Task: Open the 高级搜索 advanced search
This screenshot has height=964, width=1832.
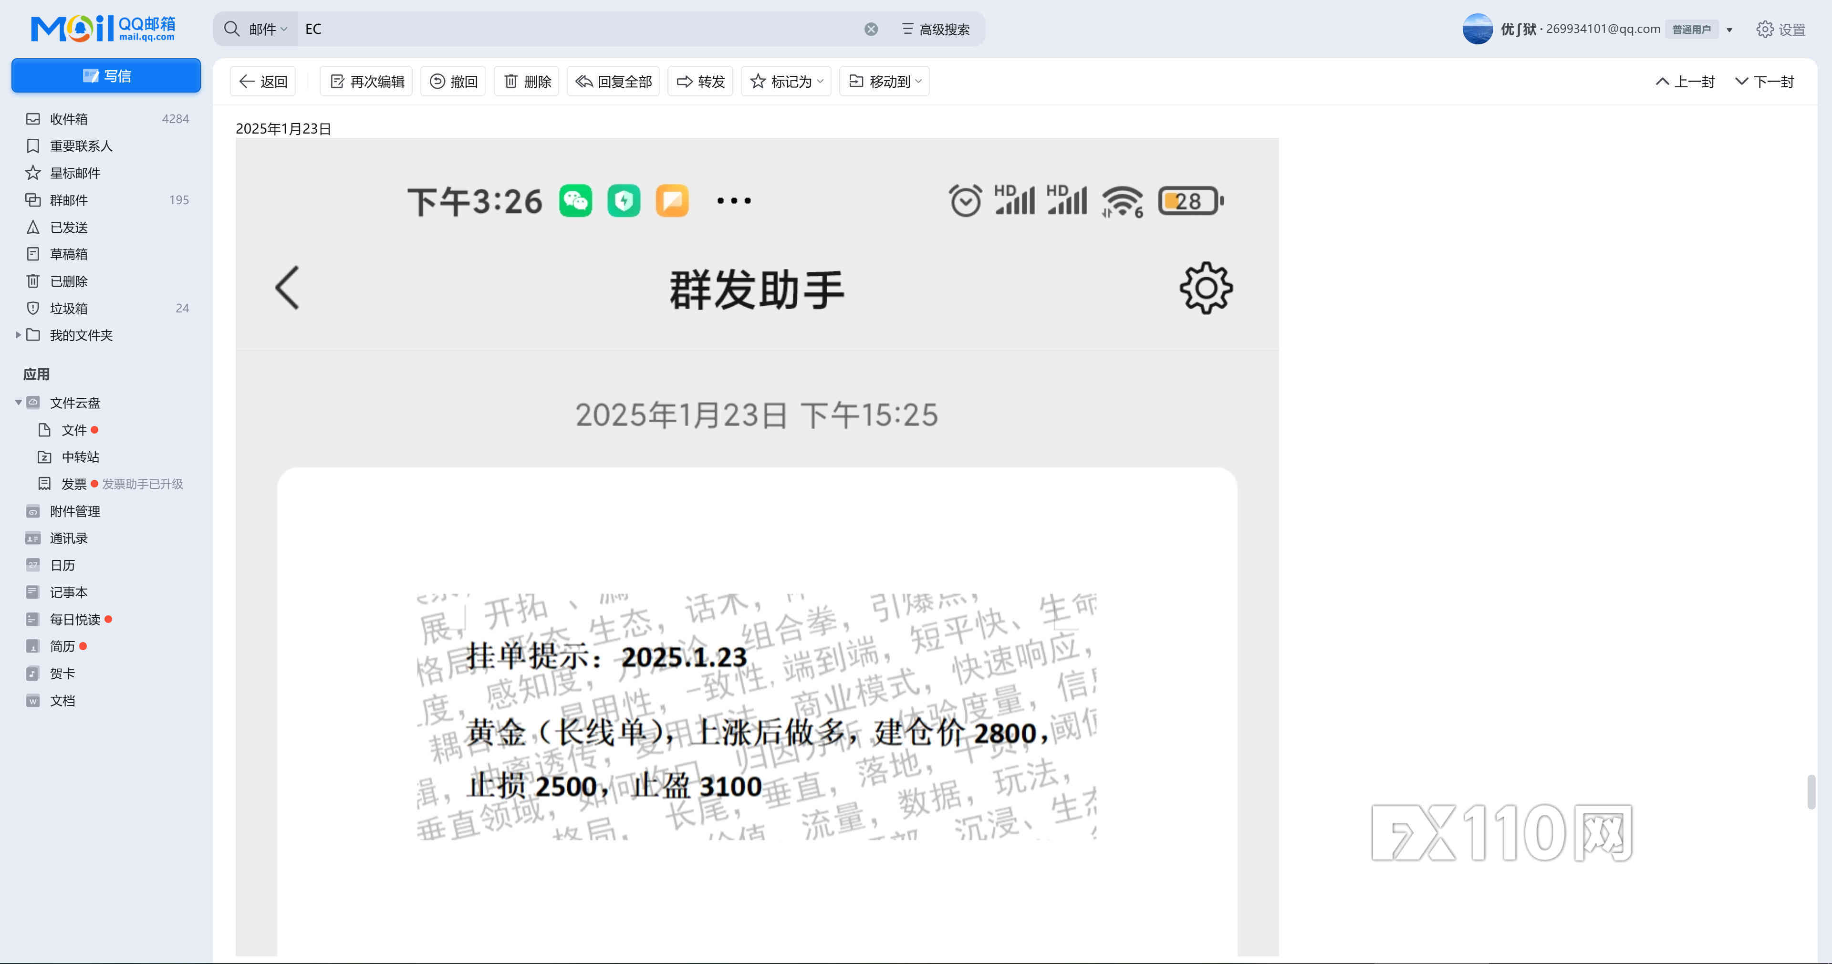Action: click(935, 29)
